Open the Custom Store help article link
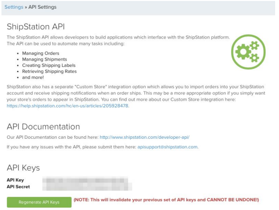 (x=67, y=106)
